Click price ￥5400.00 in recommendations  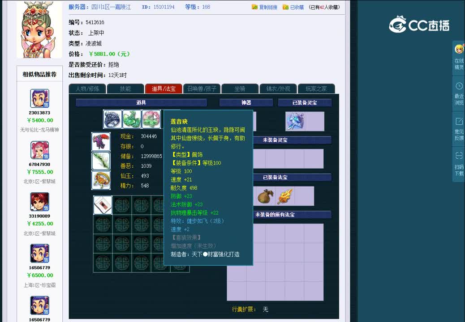tap(40, 120)
